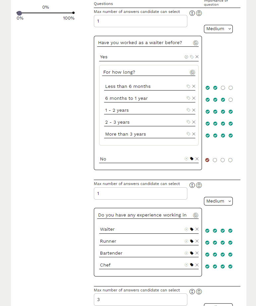
Task: Click tag icon for '1 - 2 years'
Action: click(188, 110)
